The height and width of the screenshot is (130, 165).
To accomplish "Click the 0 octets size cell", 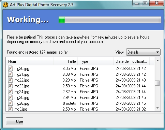I will click(x=69, y=103).
